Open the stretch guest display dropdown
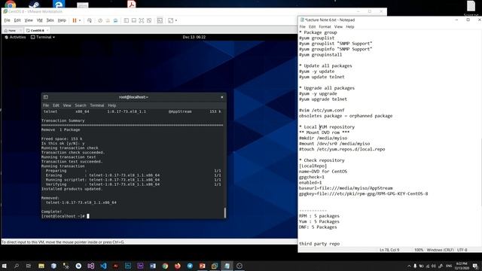The image size is (482, 271). [x=176, y=20]
